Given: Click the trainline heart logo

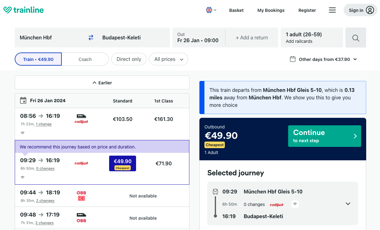Looking at the screenshot, I should [8, 10].
